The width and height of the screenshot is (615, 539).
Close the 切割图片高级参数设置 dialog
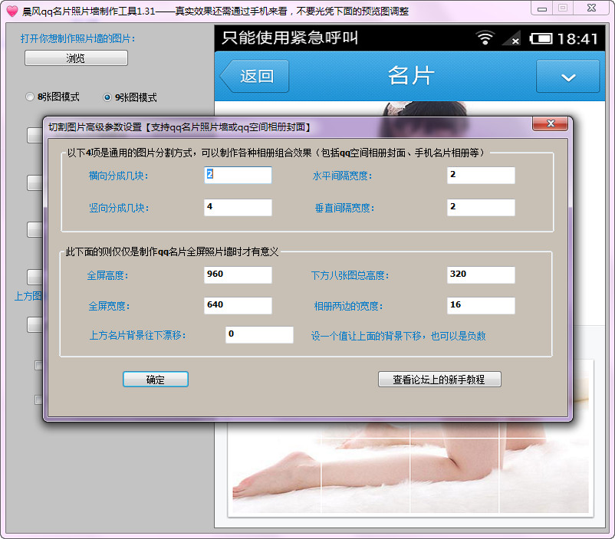click(x=550, y=123)
